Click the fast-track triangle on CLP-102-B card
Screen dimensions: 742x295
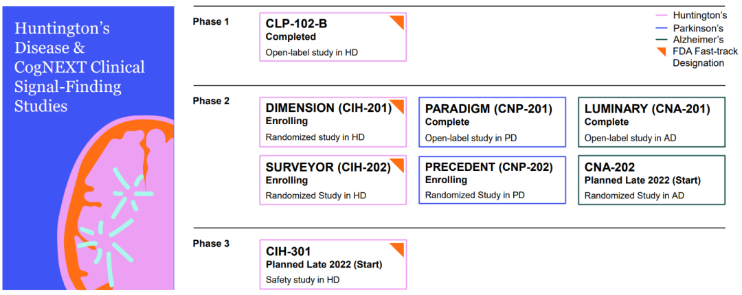(x=398, y=21)
